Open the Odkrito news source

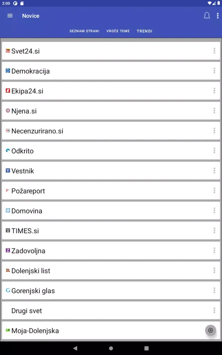(x=22, y=151)
